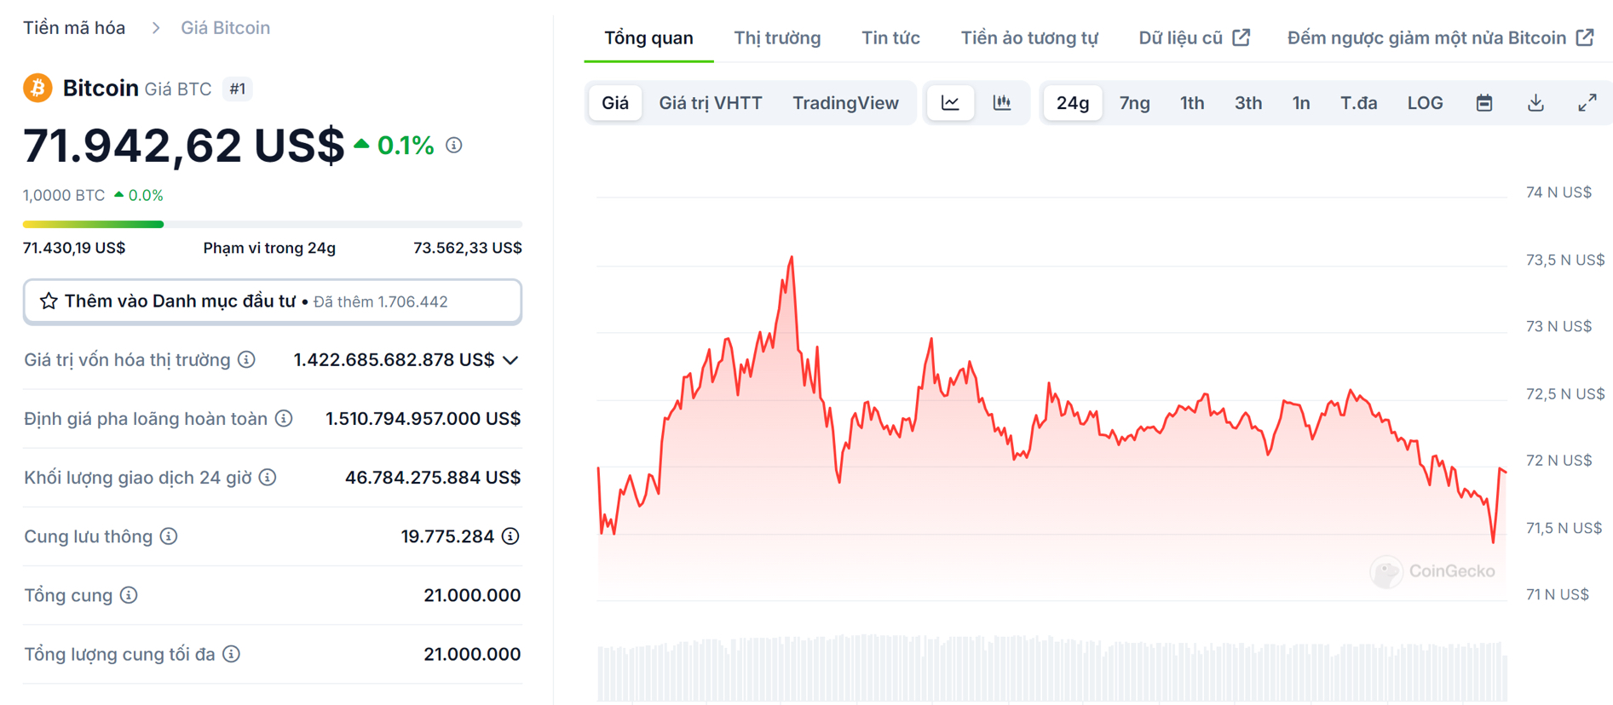Select the 7ng time range
The width and height of the screenshot is (1613, 705).
pyautogui.click(x=1134, y=103)
